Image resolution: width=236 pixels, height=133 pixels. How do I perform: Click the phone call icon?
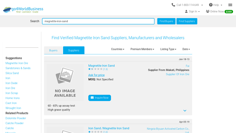(x=173, y=5)
